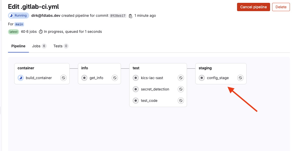Screen dimensions: 292x151
Task: Cancel the test_code job
Action: (x=181, y=101)
